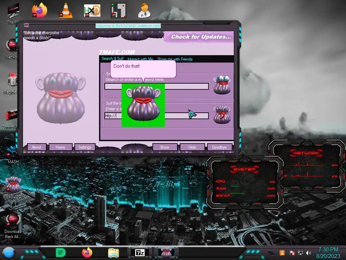346x260 pixels.
Task: Go to Home in BlobWORLD
Action: coord(60,147)
